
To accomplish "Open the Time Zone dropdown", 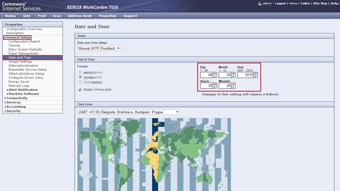I will pyautogui.click(x=129, y=112).
